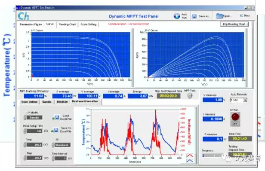Click the Vmp value field
Viewport: 265px width, 171px height.
(x=34, y=145)
